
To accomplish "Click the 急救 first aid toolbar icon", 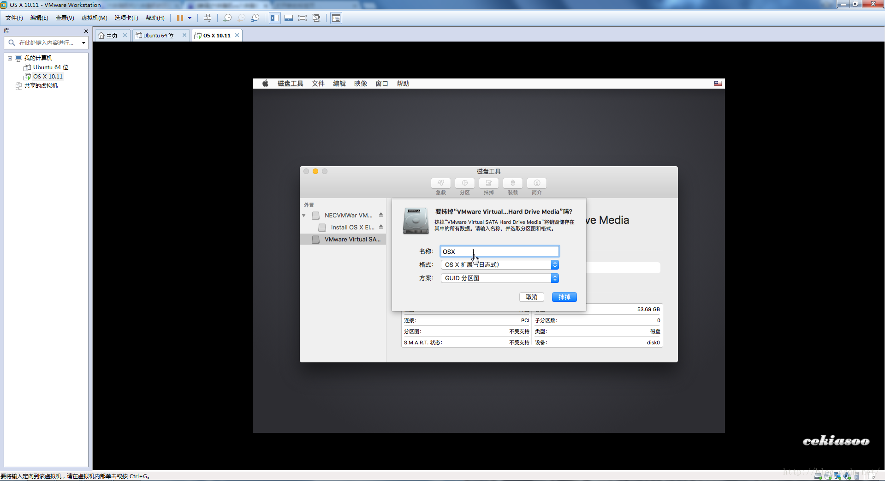I will click(x=441, y=183).
